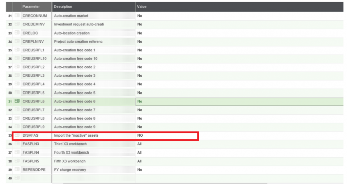Viewport: 347px width, 184px height.
Task: Click row icon for REPENDDPE
Action: tap(17, 169)
